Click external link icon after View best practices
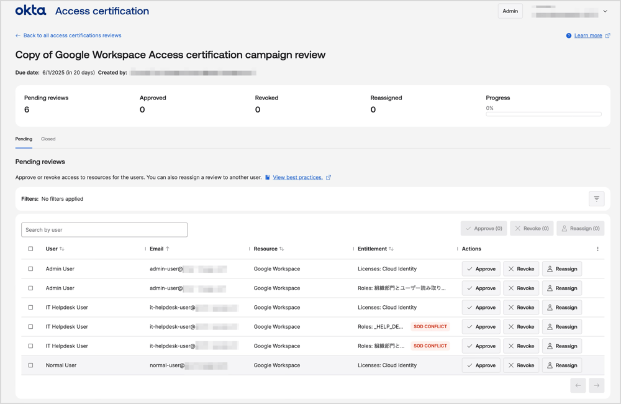This screenshot has width=621, height=404. (x=329, y=177)
